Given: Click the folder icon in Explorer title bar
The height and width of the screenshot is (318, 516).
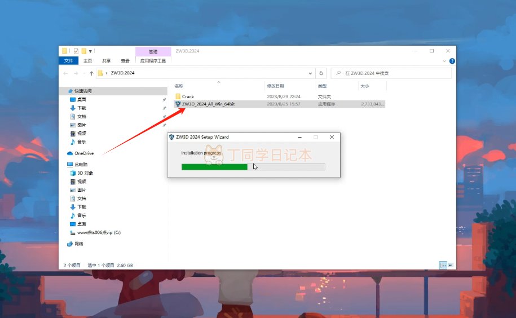Looking at the screenshot, I should click(64, 51).
